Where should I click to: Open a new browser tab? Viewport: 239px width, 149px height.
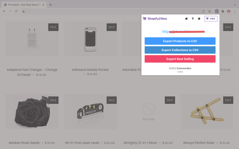(x=50, y=5)
